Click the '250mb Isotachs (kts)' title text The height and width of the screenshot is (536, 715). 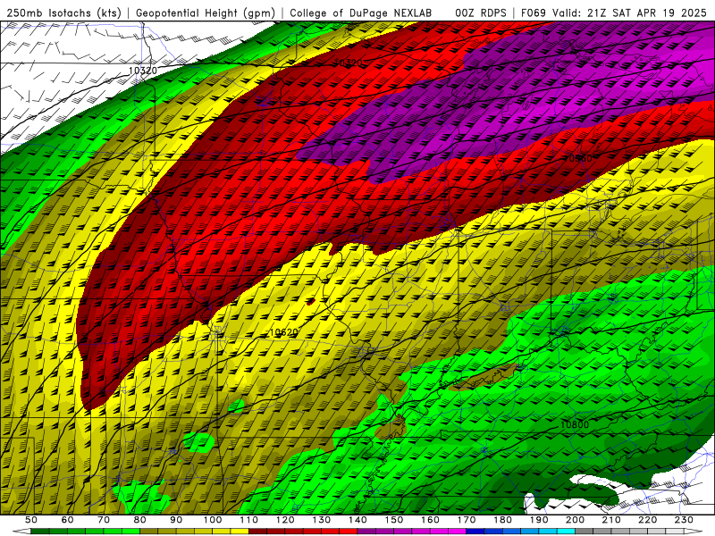click(x=64, y=13)
